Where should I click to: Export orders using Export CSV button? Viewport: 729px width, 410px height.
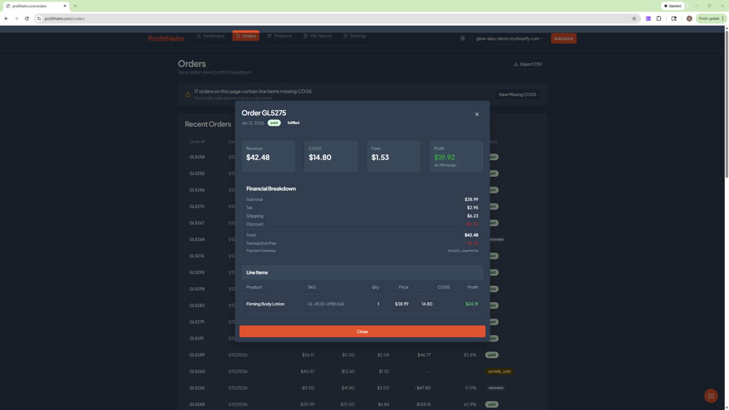528,64
